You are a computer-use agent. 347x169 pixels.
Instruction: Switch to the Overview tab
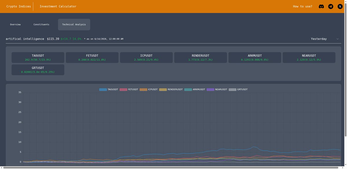click(15, 25)
